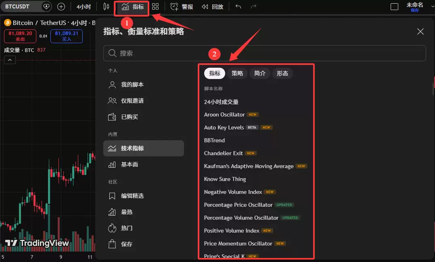This screenshot has width=435, height=262.
Task: Click the diamond badge next to BTCUSDT
Action: click(46, 7)
